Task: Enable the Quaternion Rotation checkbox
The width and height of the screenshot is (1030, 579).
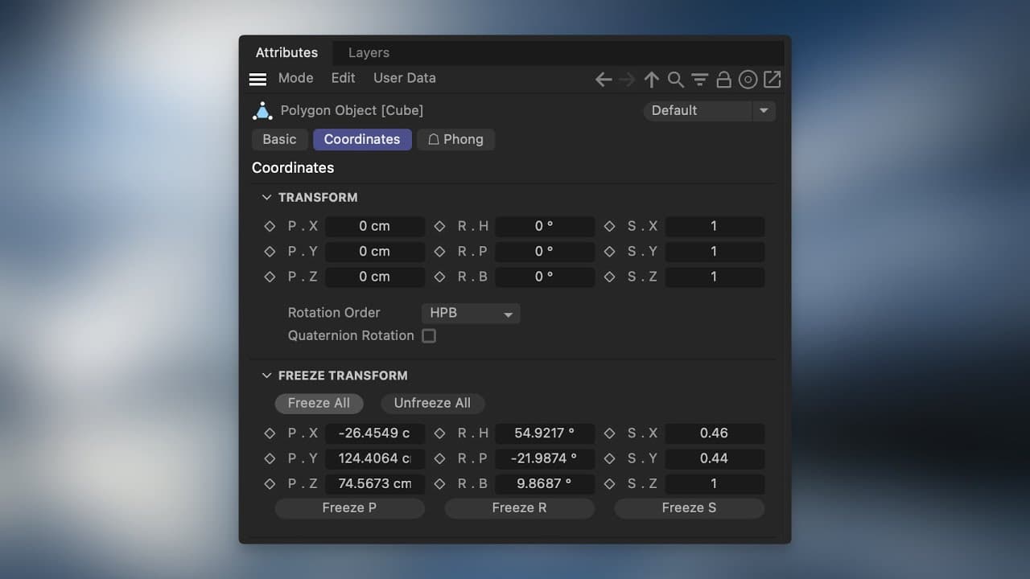Action: click(429, 335)
